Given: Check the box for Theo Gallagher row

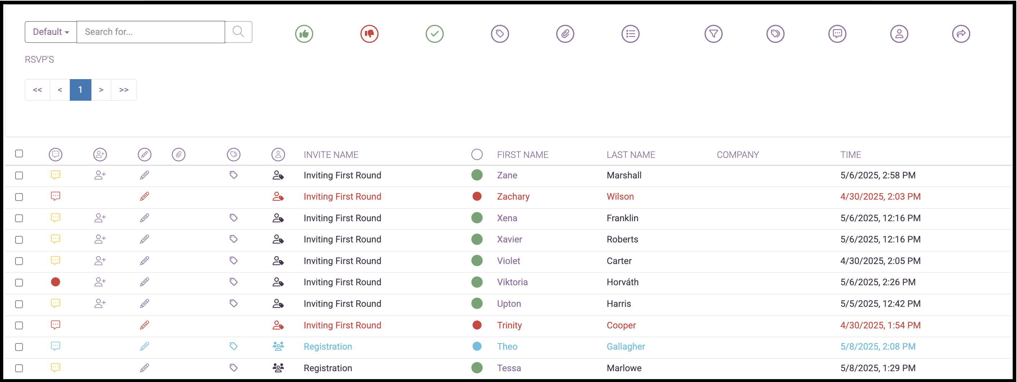Looking at the screenshot, I should (19, 347).
